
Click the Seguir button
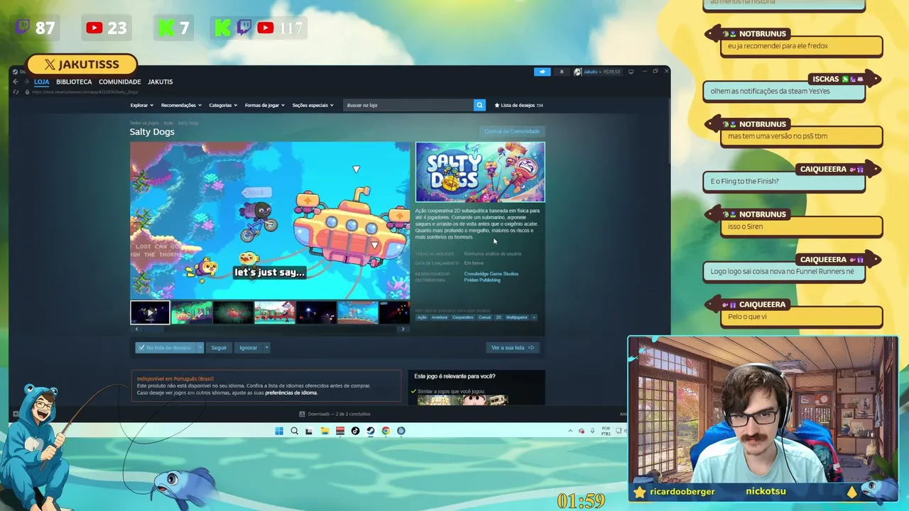pos(219,348)
